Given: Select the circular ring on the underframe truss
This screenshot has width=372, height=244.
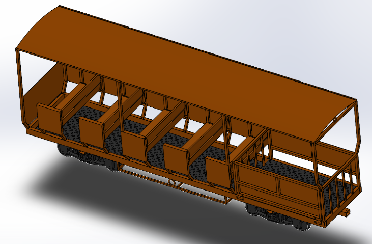Looking at the screenshot, I should (171, 182).
